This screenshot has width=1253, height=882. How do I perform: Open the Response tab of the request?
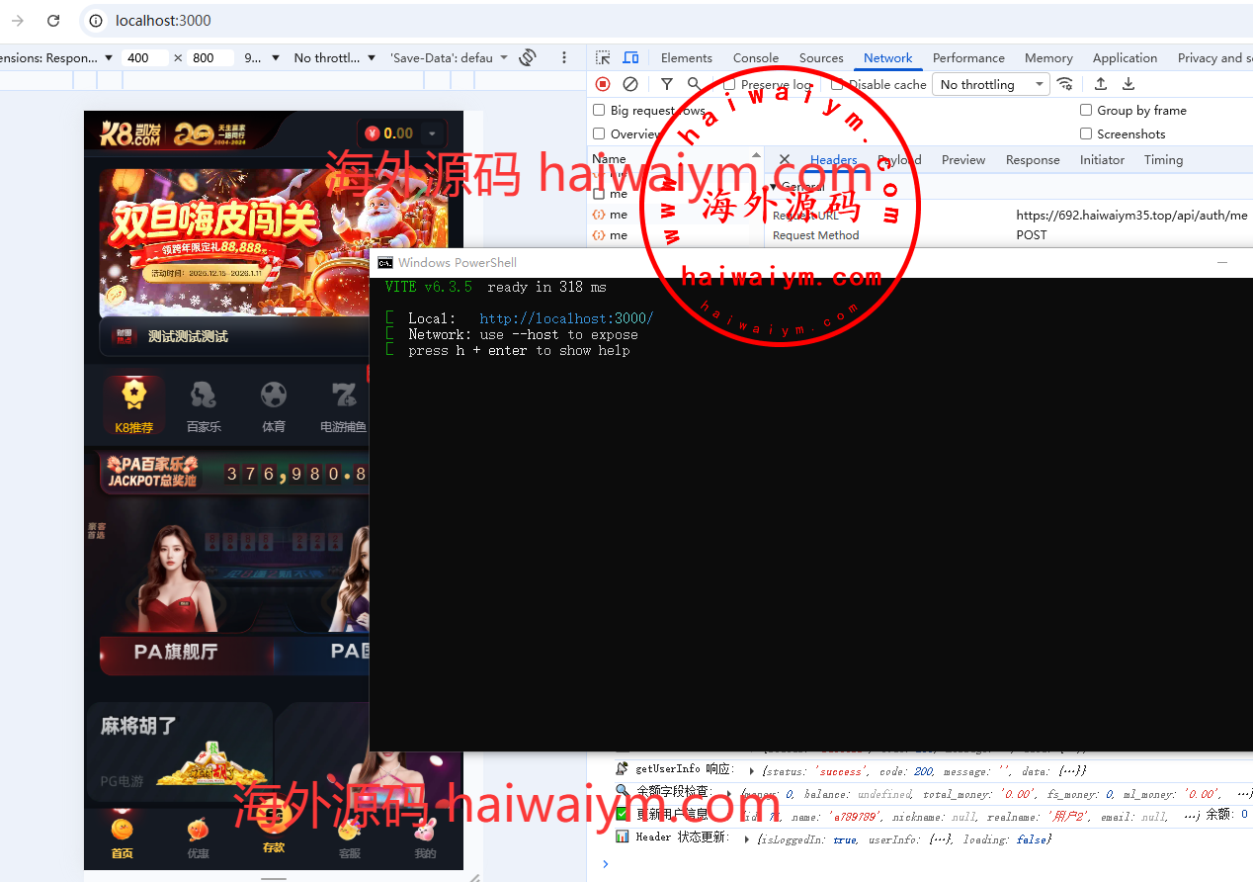coord(1033,160)
